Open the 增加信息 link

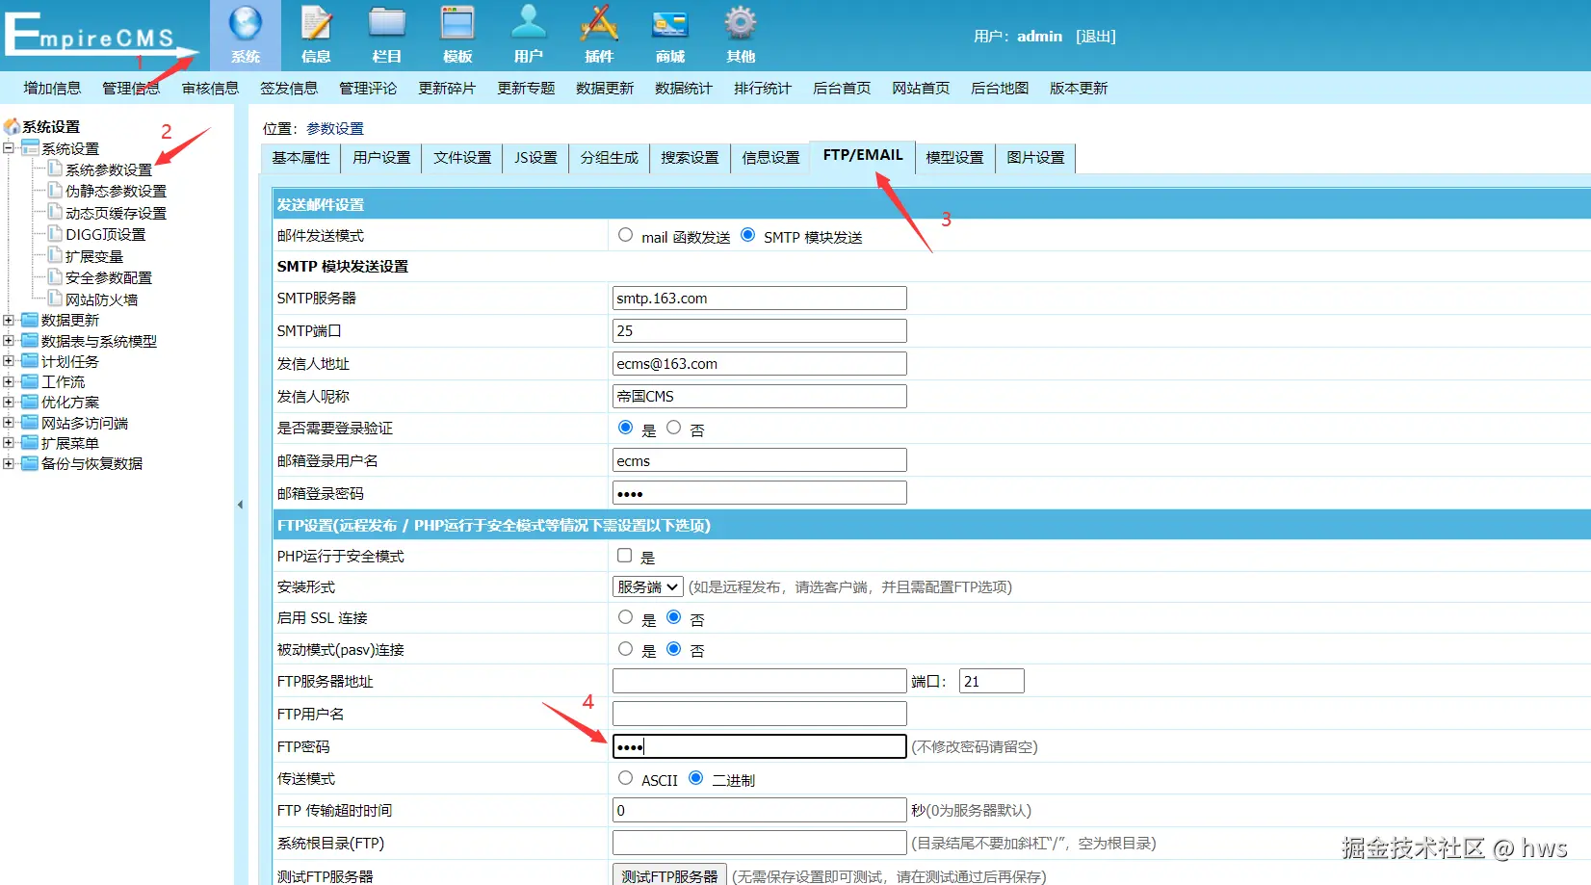pyautogui.click(x=52, y=88)
